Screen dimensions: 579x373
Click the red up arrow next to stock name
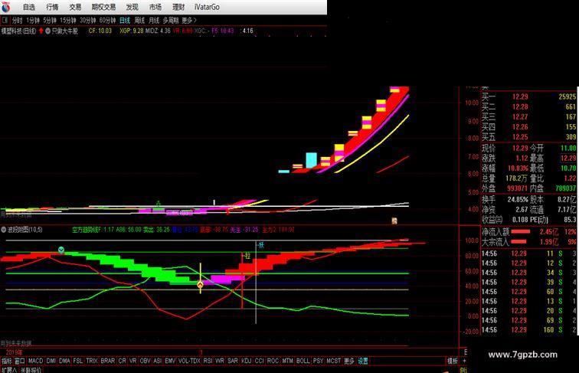pyautogui.click(x=41, y=31)
